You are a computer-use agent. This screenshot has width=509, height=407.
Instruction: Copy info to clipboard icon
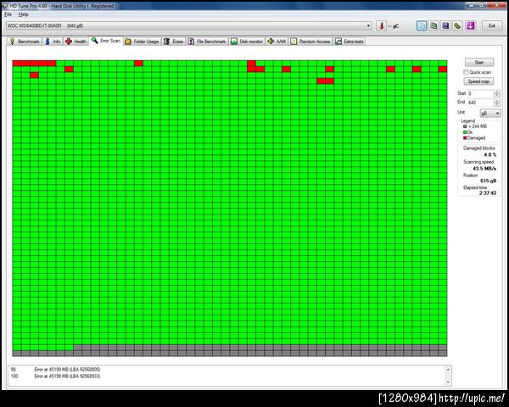tap(422, 26)
